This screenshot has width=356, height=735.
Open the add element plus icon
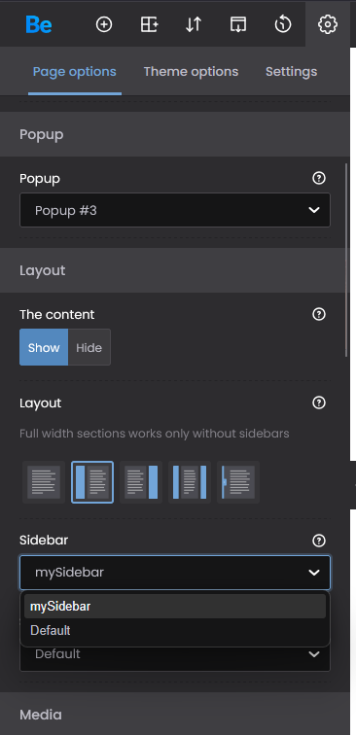point(104,24)
